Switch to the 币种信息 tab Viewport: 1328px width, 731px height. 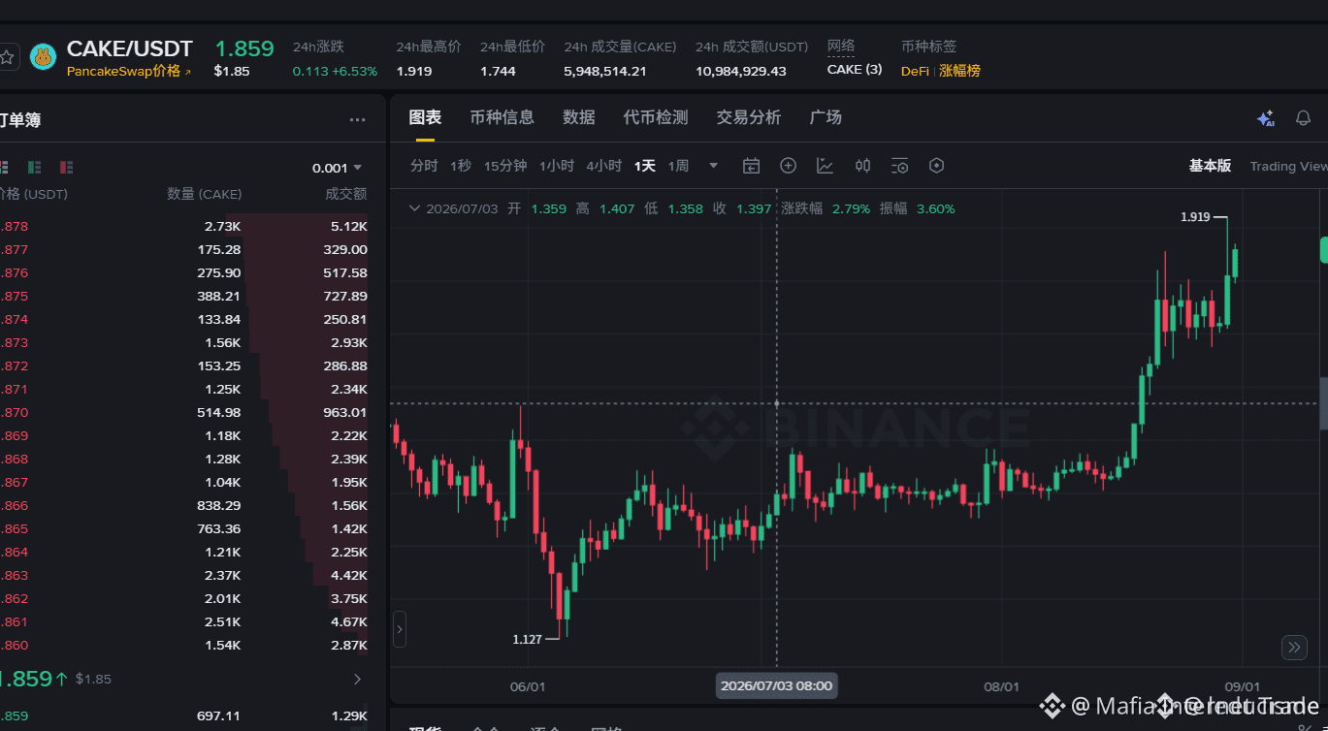point(502,117)
